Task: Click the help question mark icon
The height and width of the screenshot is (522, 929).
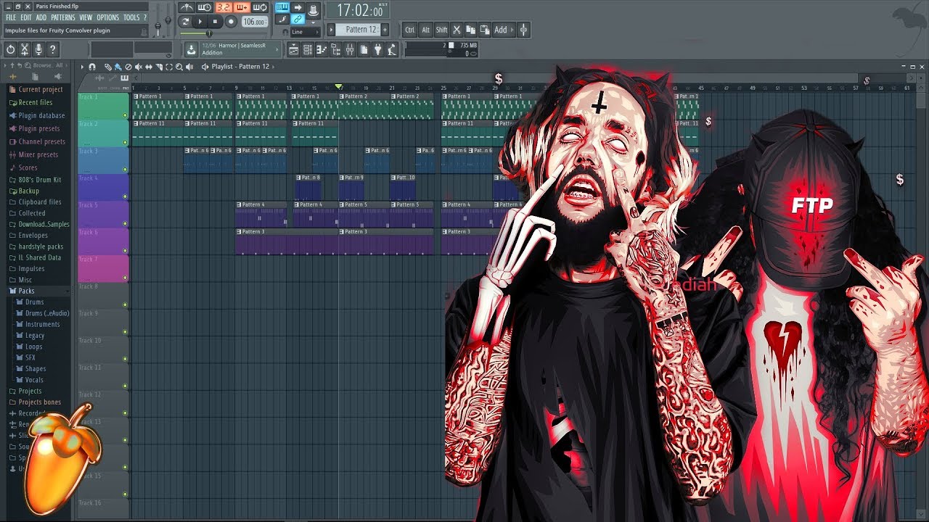Action: pos(52,49)
